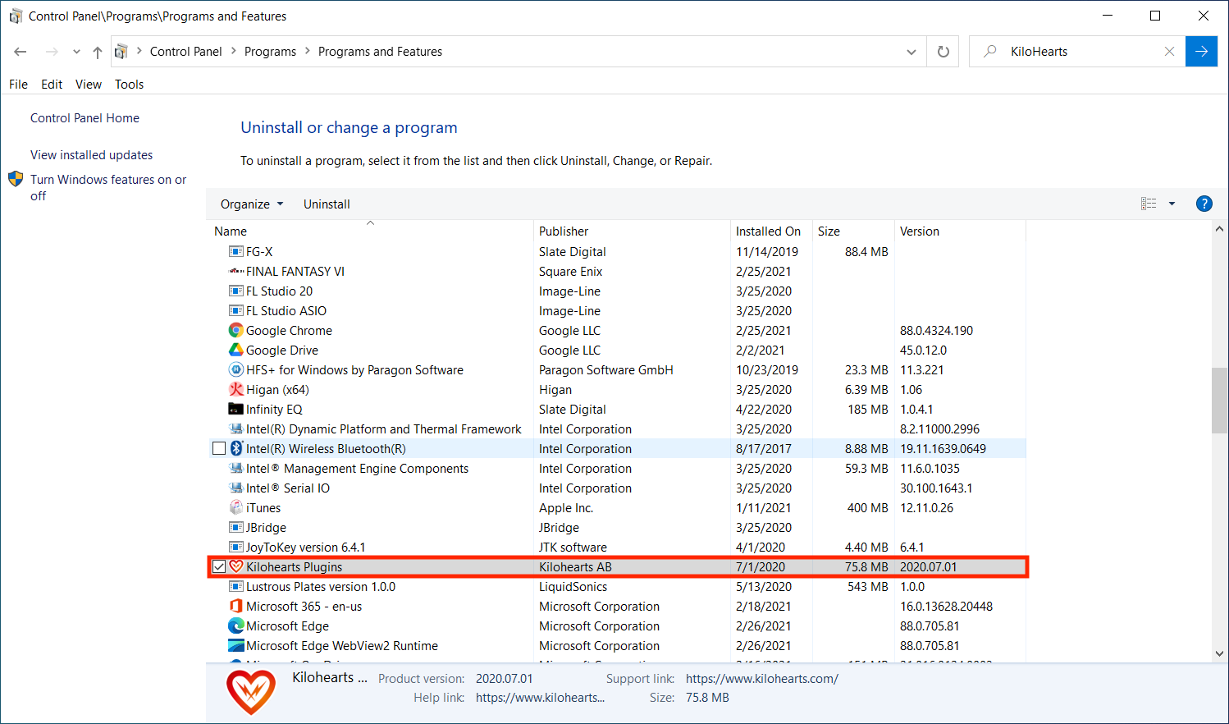The height and width of the screenshot is (724, 1229).
Task: Open View installed updates link
Action: tap(92, 155)
